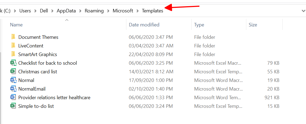The width and height of the screenshot is (306, 124).
Task: Click the LiveContent folder icon
Action: click(x=13, y=46)
